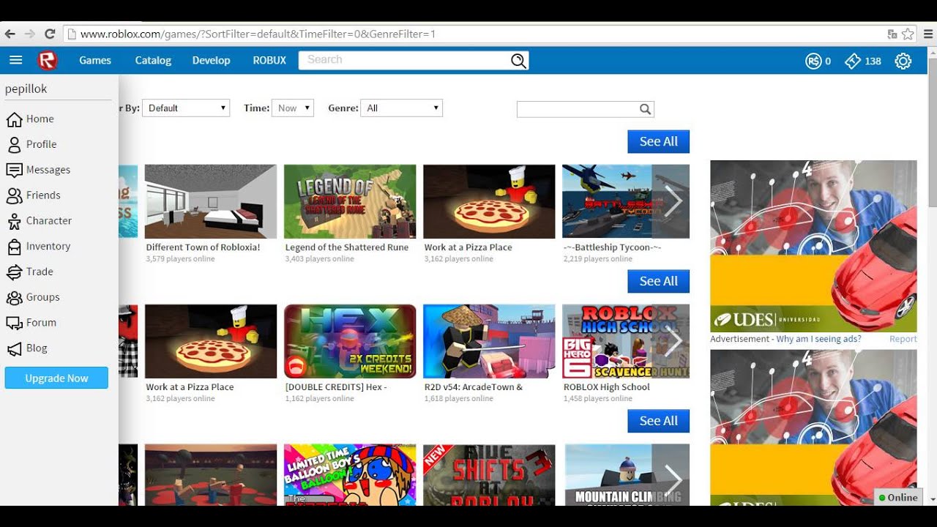Click the second See All button
Image resolution: width=937 pixels, height=527 pixels.
[658, 281]
